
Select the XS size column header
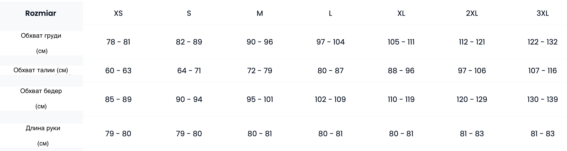click(118, 13)
